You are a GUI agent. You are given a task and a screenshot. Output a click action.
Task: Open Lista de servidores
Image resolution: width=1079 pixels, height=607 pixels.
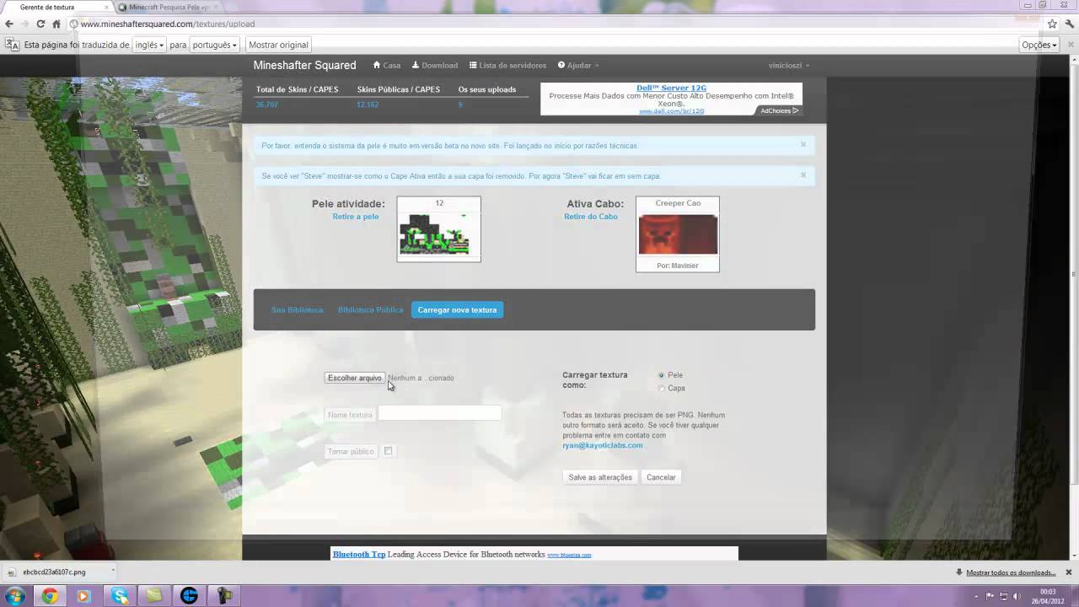tap(507, 65)
